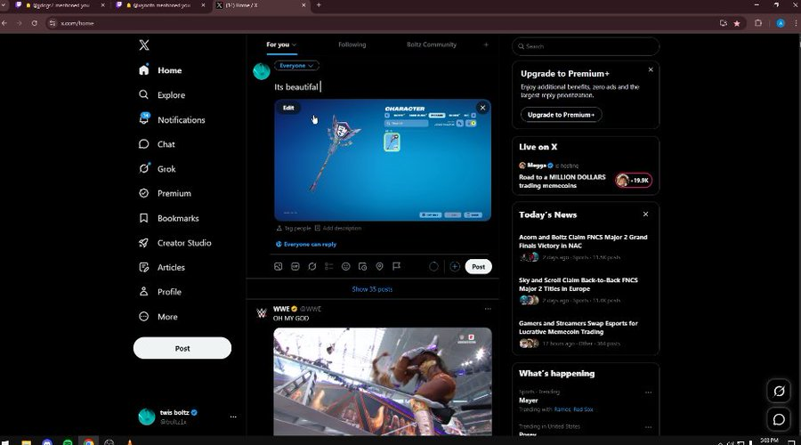The image size is (801, 445).
Task: Click the X logo in sidebar
Action: point(144,45)
